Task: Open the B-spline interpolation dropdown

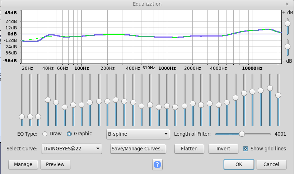Action: [138, 134]
